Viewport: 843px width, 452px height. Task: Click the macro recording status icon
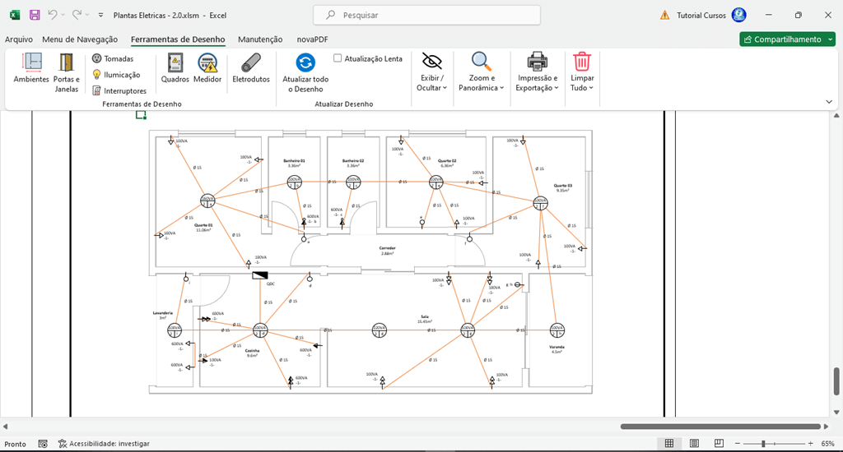click(x=43, y=444)
